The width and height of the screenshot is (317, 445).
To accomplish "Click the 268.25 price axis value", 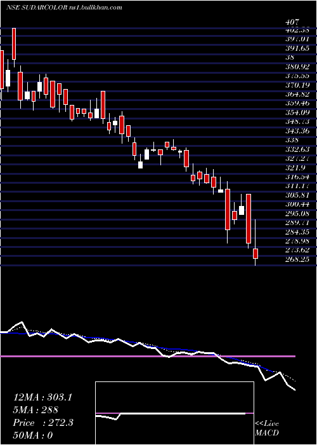I will [x=297, y=259].
